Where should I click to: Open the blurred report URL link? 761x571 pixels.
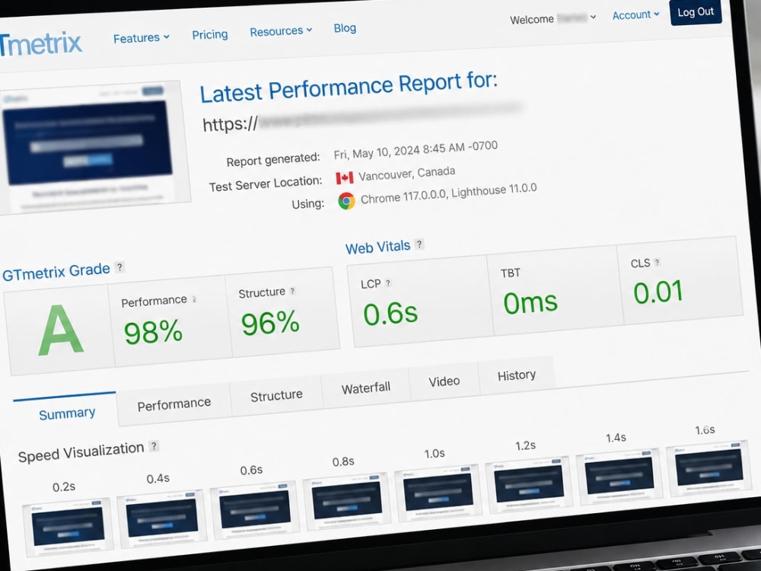pos(362,118)
